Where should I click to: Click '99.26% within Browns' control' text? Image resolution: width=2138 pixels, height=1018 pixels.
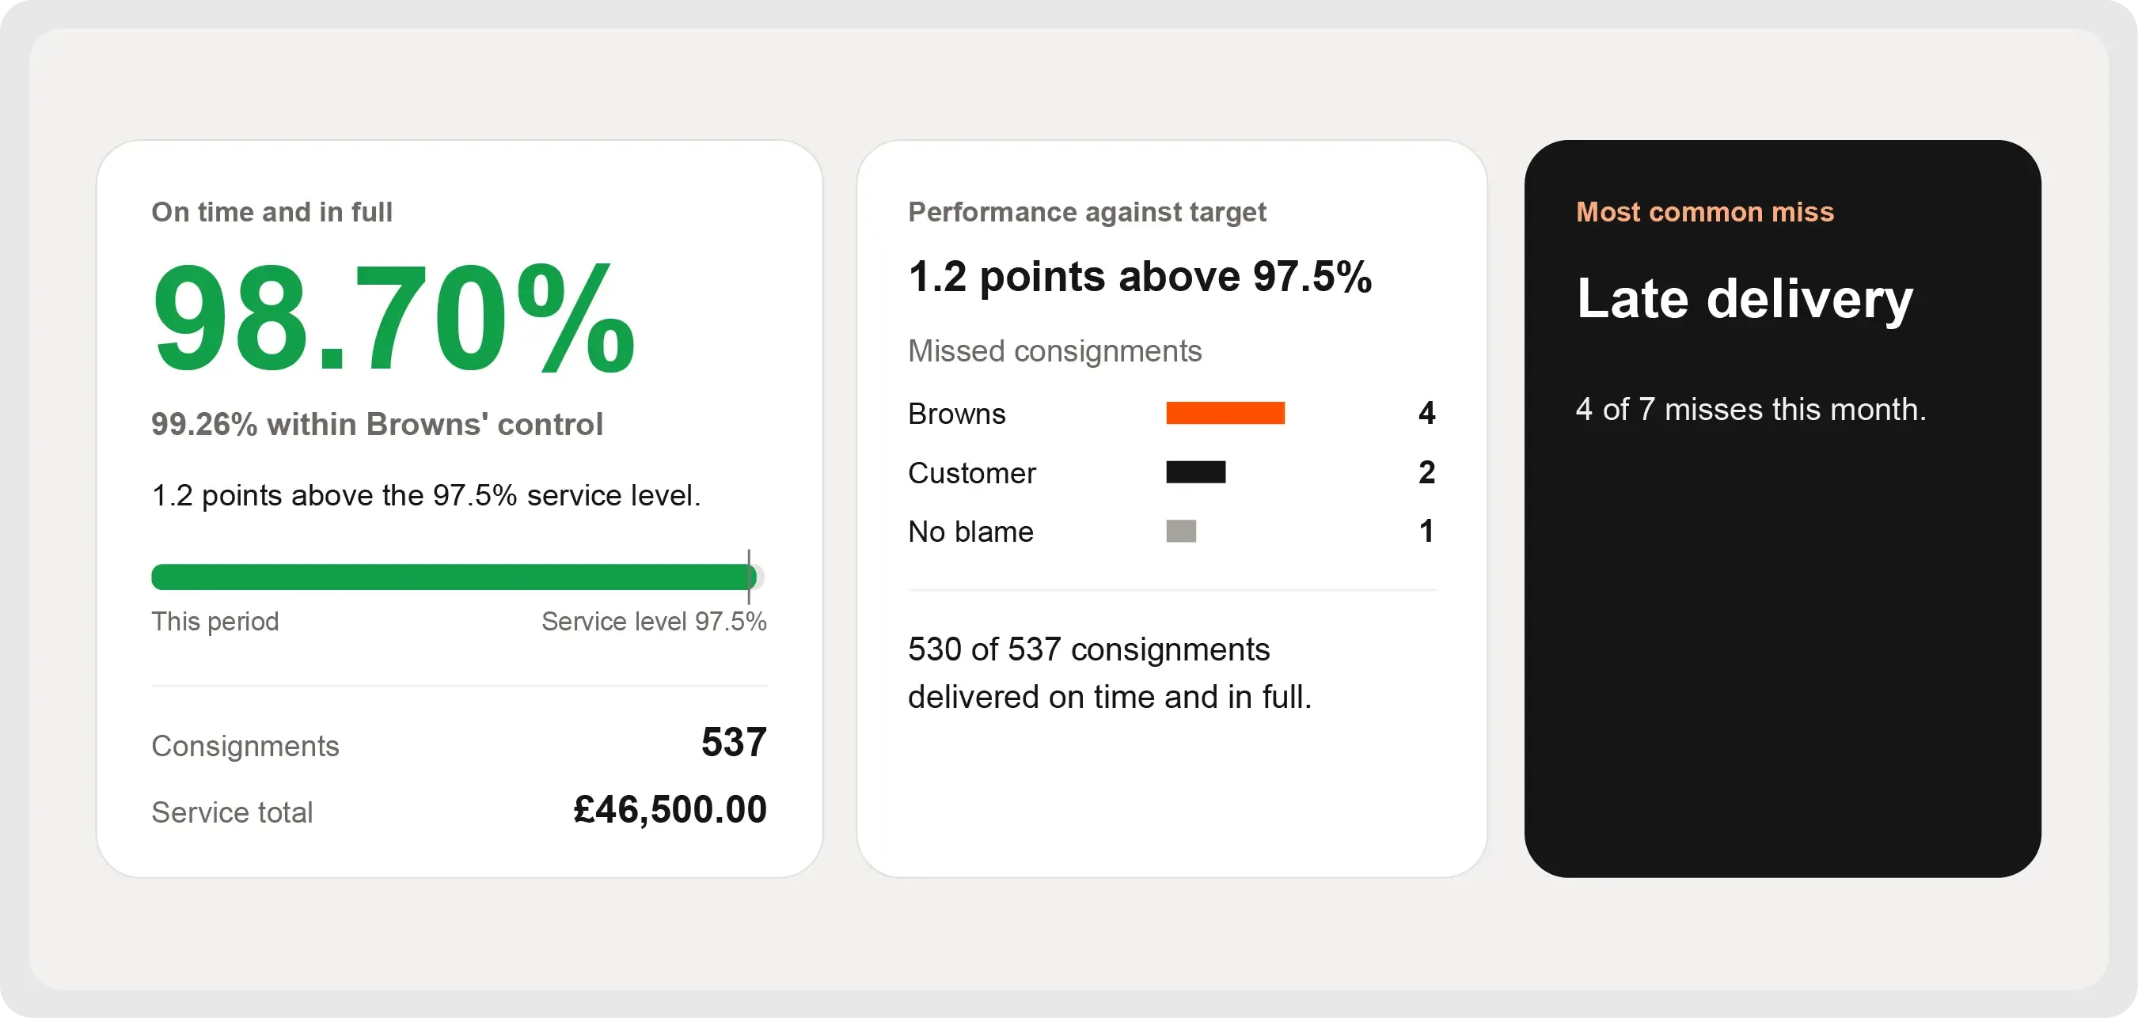(377, 425)
